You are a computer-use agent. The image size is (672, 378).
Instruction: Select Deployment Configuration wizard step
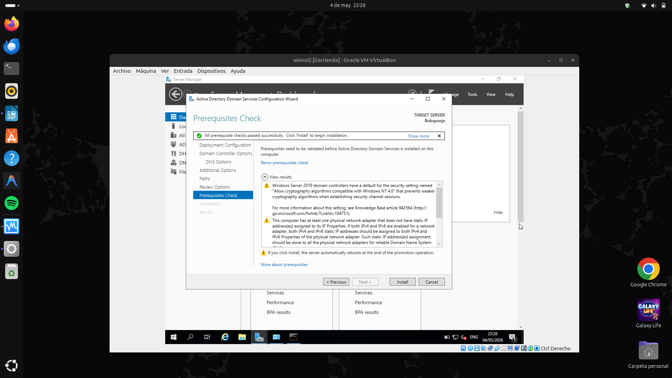[x=225, y=145]
